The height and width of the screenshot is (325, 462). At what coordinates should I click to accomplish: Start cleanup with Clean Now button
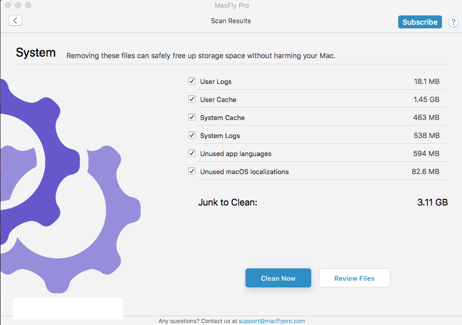(x=278, y=278)
